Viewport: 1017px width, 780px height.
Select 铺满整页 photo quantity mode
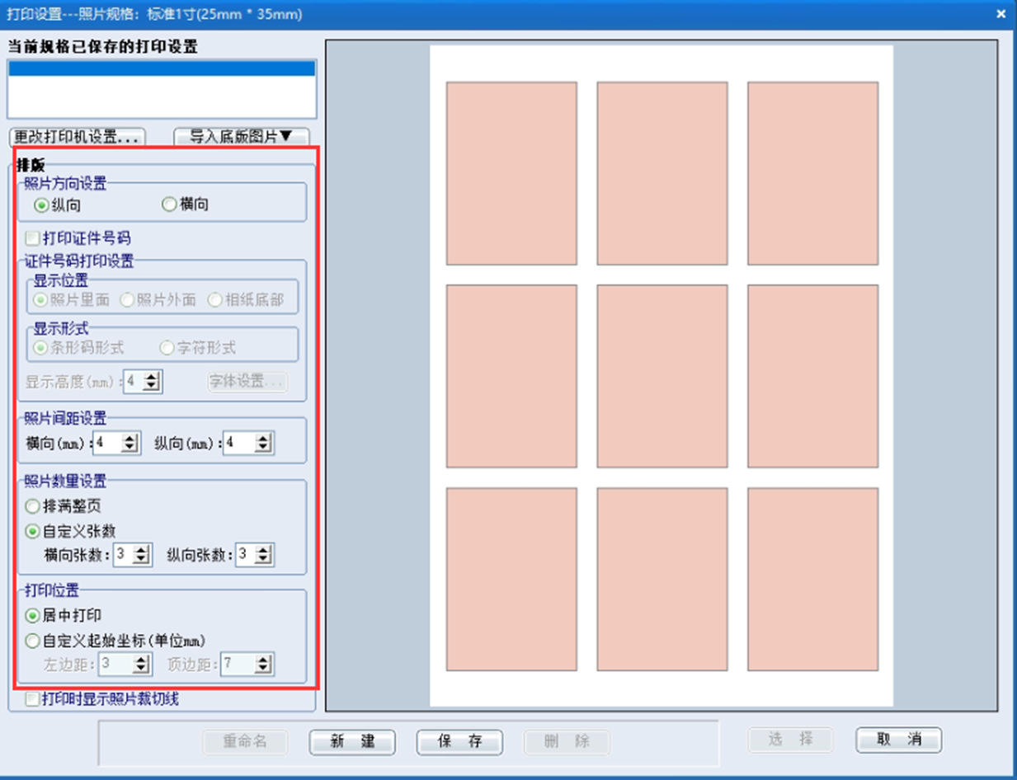pos(32,506)
